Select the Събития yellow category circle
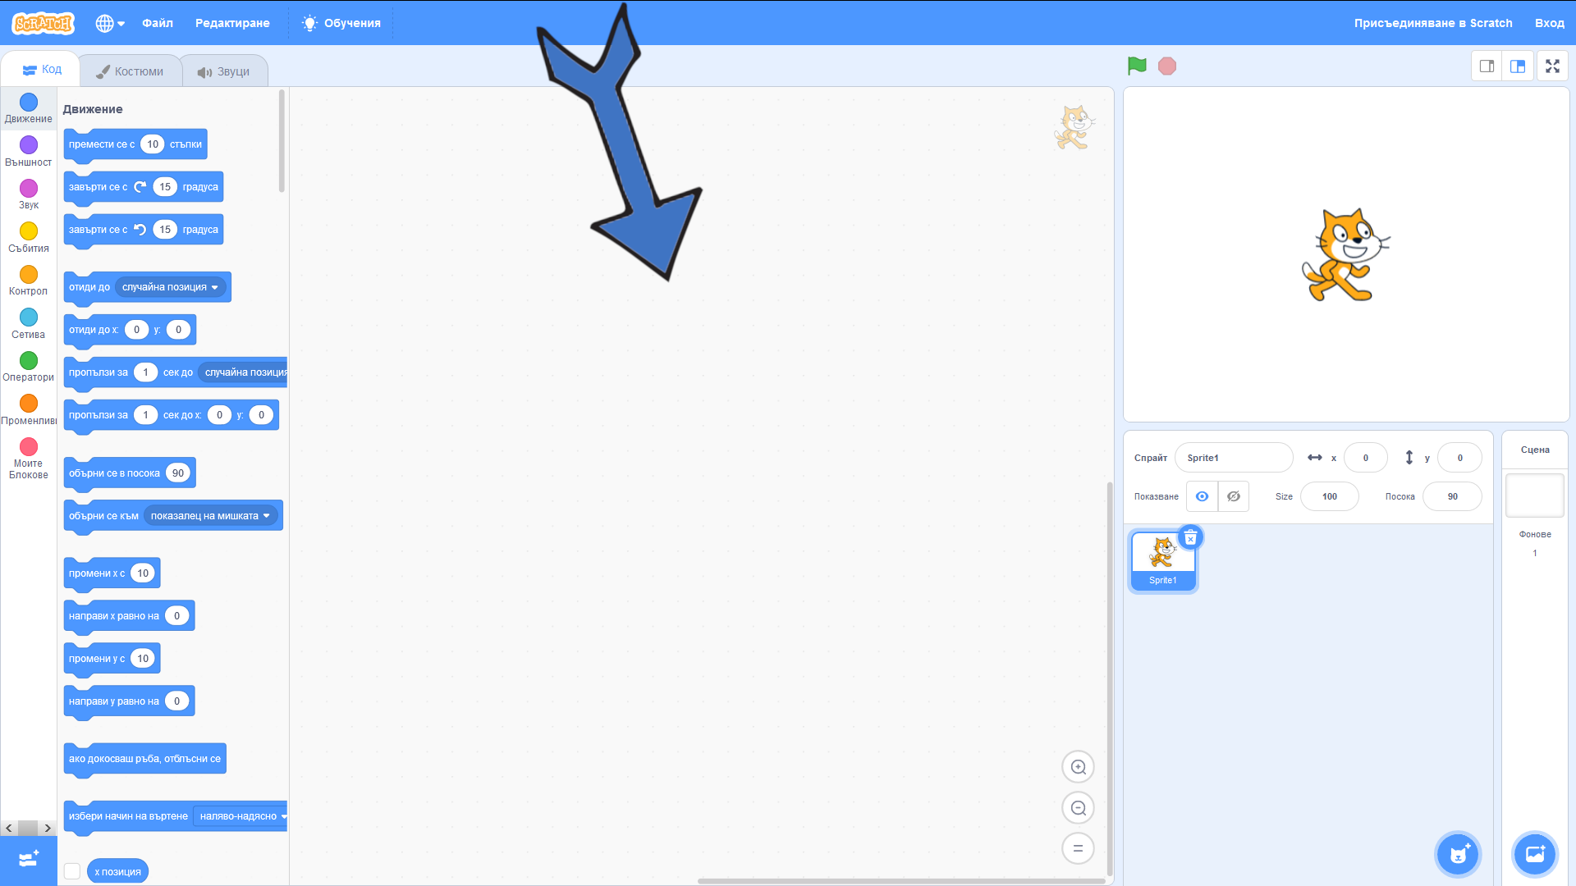The image size is (1576, 886). [x=29, y=231]
